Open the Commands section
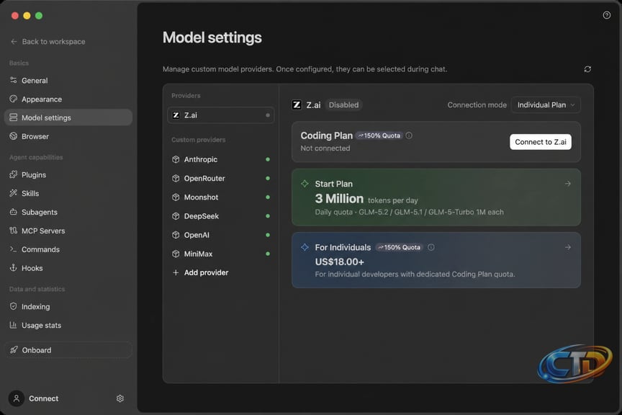The image size is (622, 415). (x=68, y=249)
